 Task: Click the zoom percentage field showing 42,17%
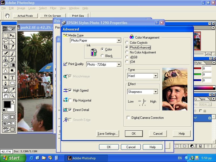(x=6, y=151)
